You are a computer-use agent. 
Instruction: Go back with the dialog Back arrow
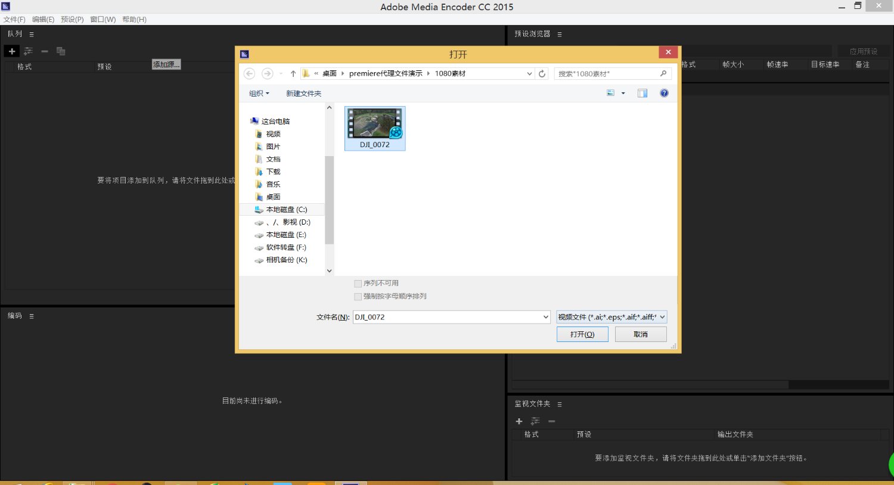coord(250,73)
